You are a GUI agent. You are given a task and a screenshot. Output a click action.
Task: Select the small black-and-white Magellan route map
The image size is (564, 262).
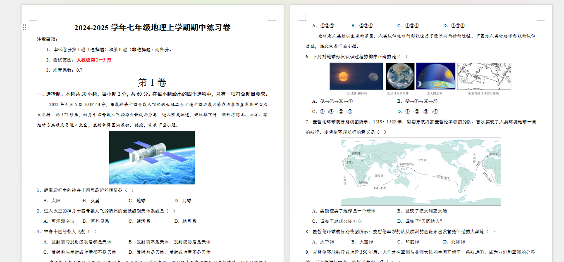(484, 76)
